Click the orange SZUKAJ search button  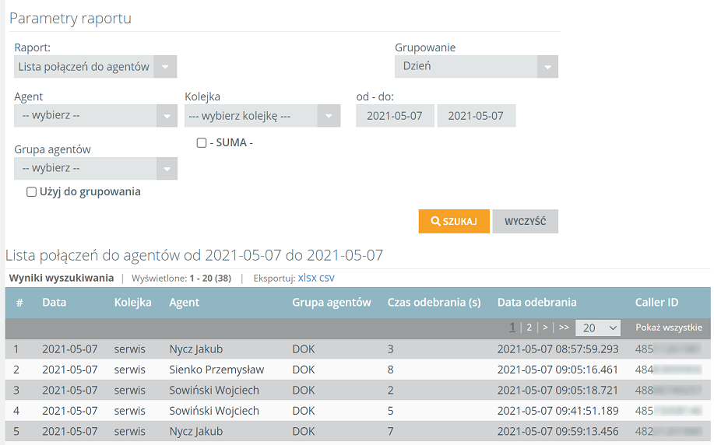point(454,221)
